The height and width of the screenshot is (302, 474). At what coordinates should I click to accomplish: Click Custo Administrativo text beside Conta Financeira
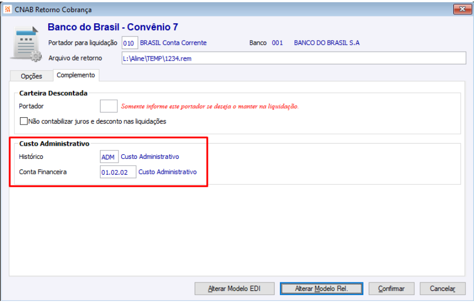168,172
